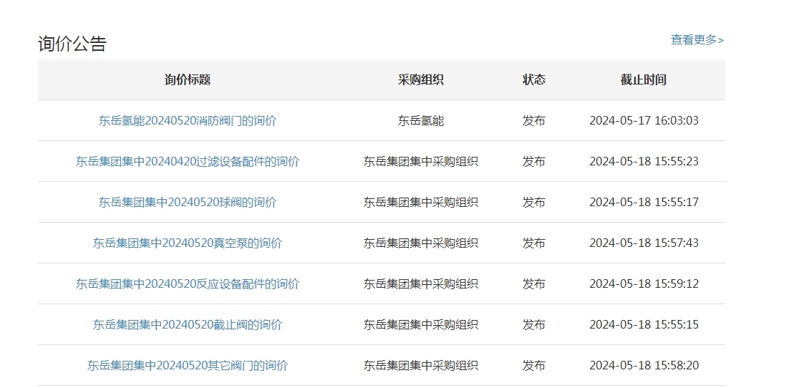Click the 截止时间 column header
809x388 pixels.
point(644,79)
